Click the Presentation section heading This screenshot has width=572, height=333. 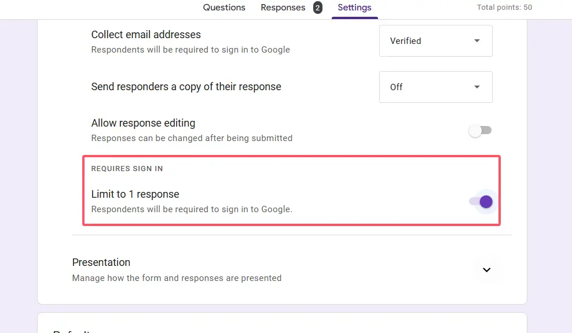click(101, 262)
